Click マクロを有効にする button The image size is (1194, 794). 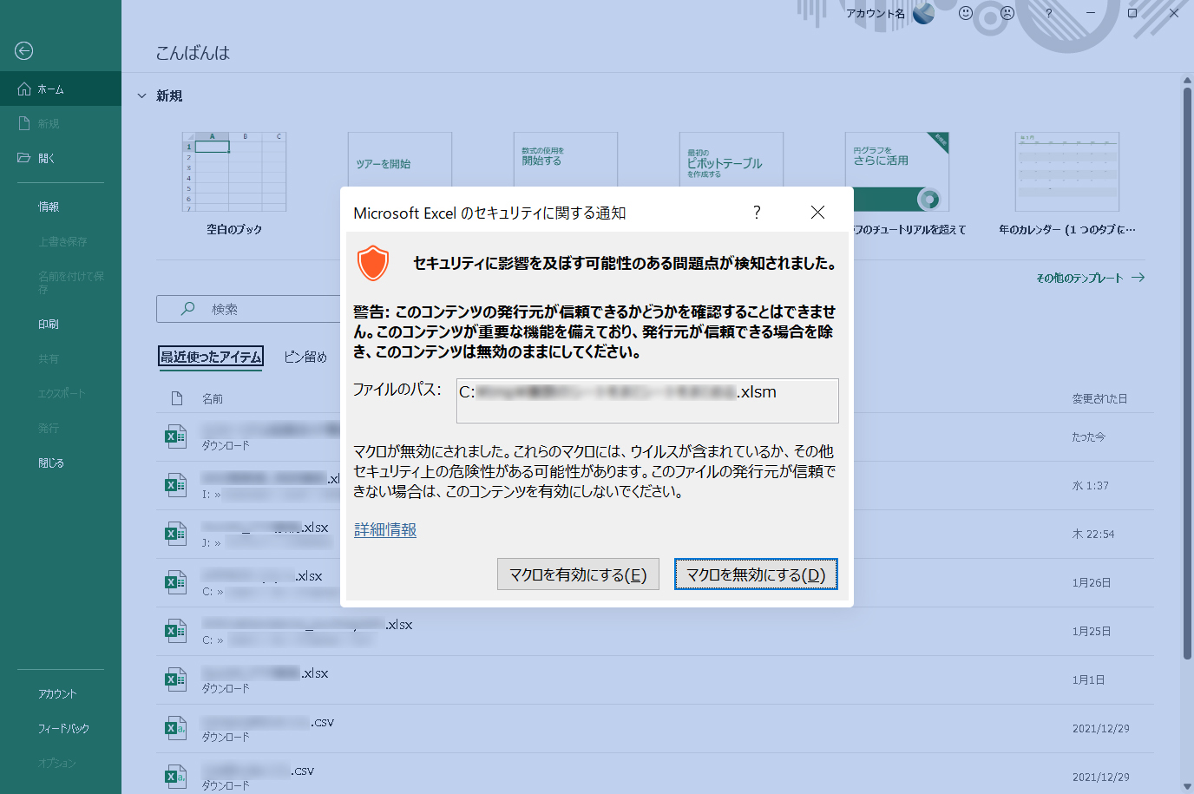coord(578,574)
